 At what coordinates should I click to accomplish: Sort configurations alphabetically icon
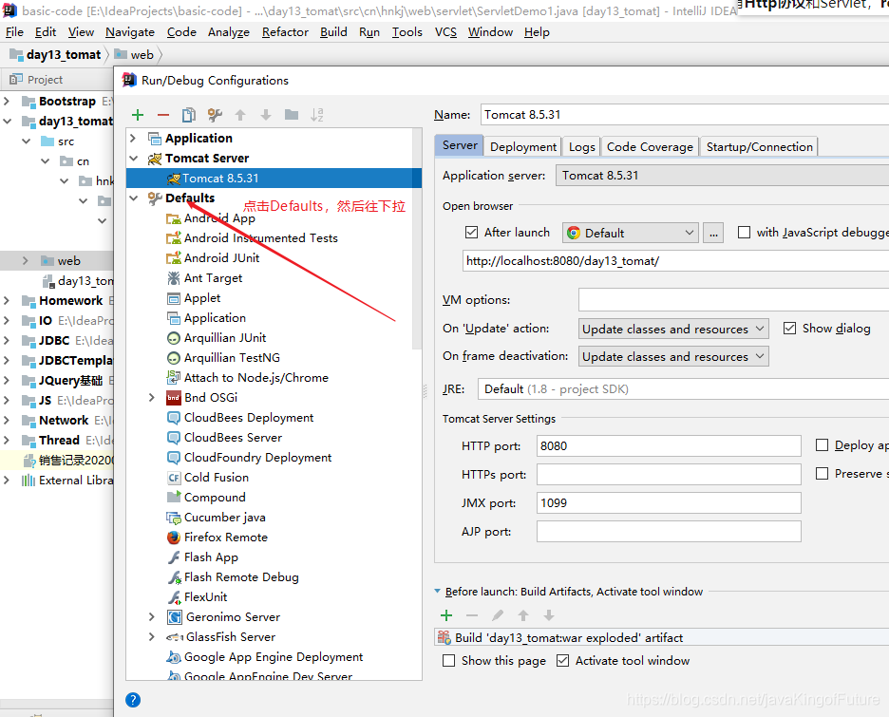click(x=317, y=115)
